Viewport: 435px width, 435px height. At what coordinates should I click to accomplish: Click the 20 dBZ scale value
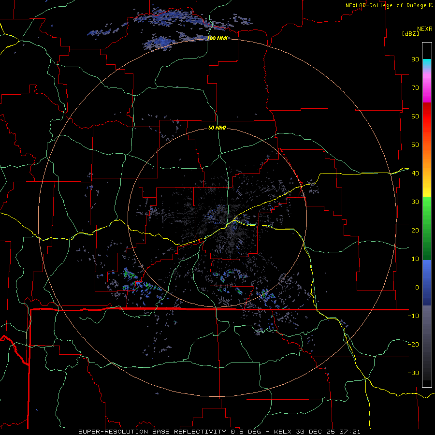[415, 230]
